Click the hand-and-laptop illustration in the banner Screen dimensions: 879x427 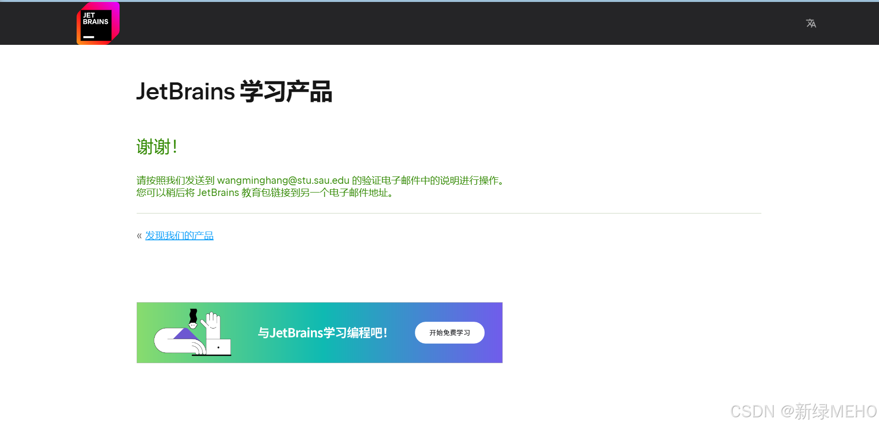click(193, 332)
